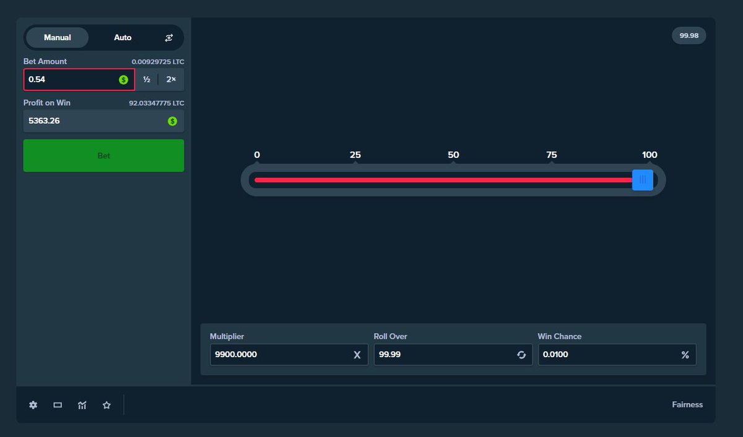The height and width of the screenshot is (437, 743).
Task: Open the advanced strategy swap icon tab
Action: tap(169, 38)
